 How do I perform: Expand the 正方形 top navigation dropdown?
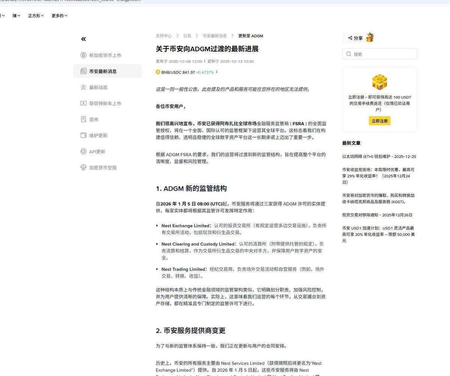(36, 16)
